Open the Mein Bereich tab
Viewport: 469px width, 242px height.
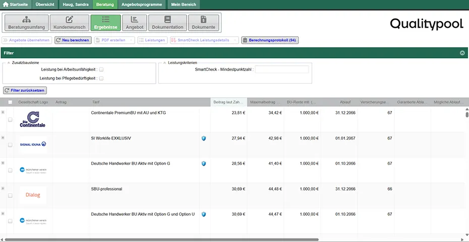(184, 5)
